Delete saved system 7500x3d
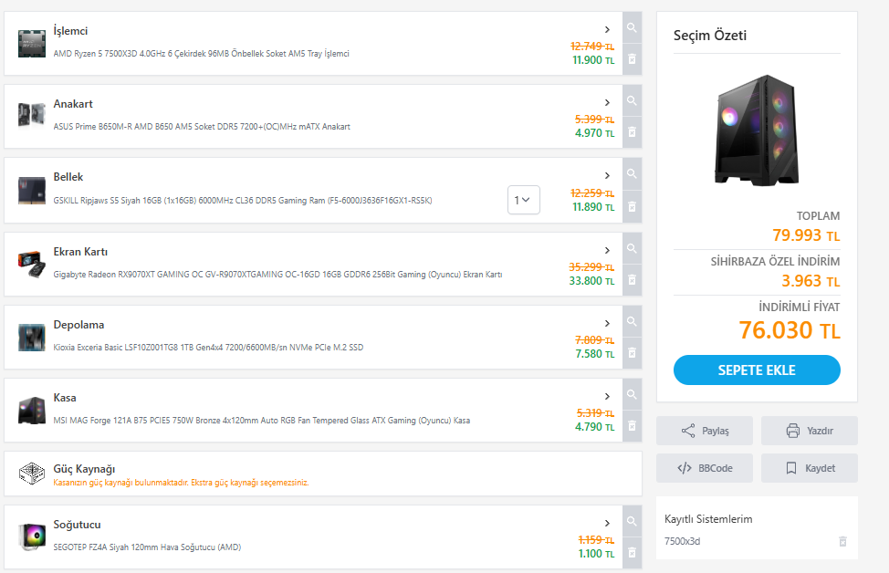Viewport: 889px width, 573px height. (842, 541)
